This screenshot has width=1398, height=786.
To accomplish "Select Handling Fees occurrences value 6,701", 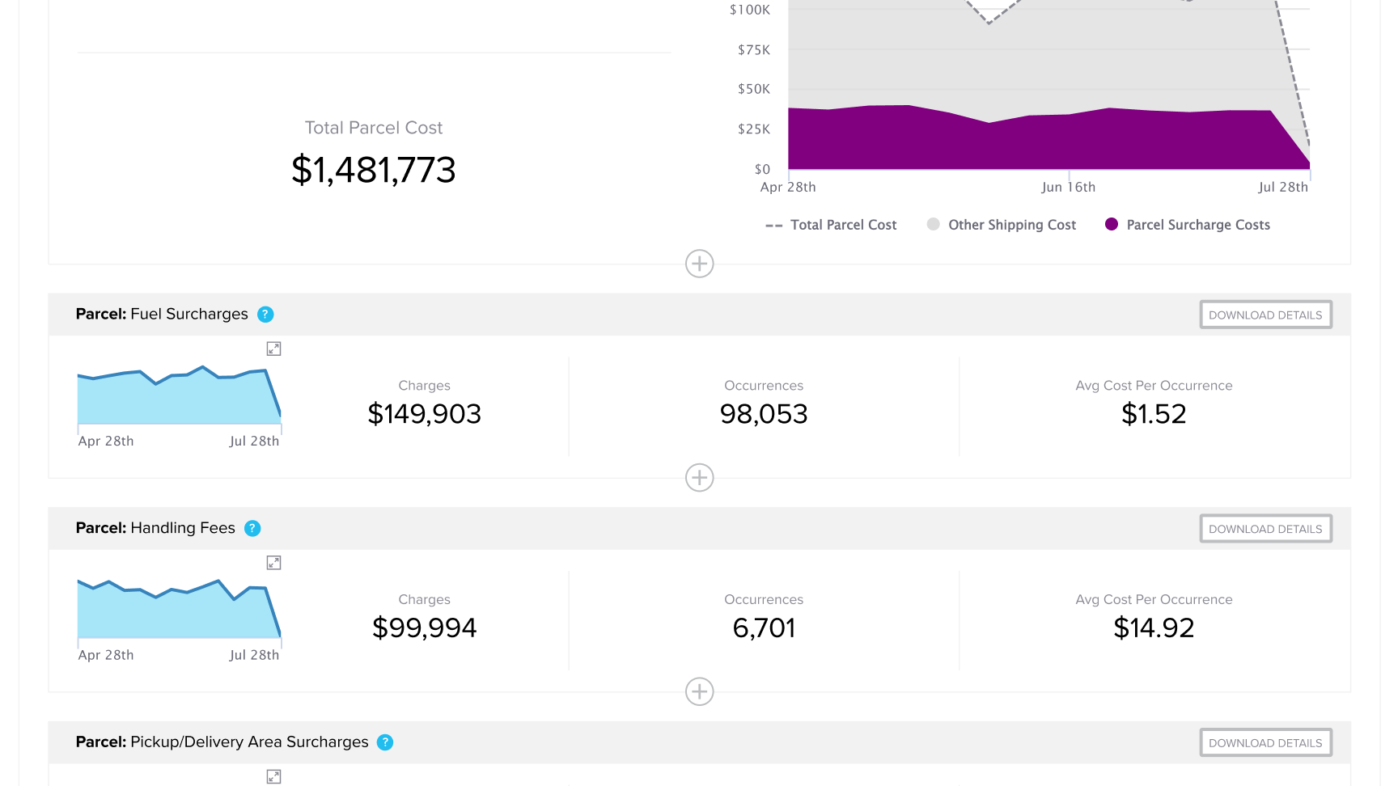I will tap(764, 628).
